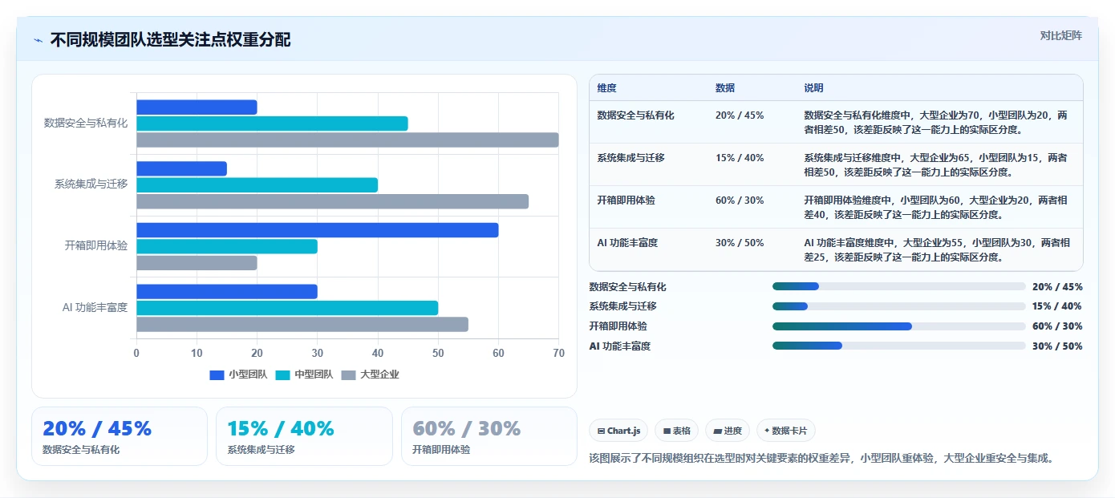Open the 20% / 45% data card
The image size is (1115, 498).
point(120,436)
